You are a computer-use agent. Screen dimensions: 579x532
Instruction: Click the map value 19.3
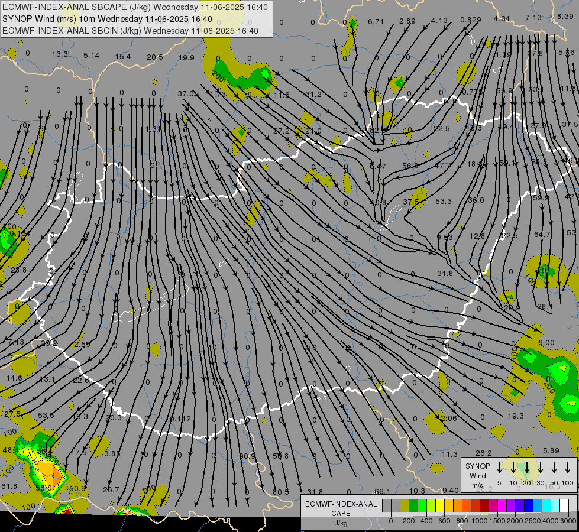pos(516,416)
